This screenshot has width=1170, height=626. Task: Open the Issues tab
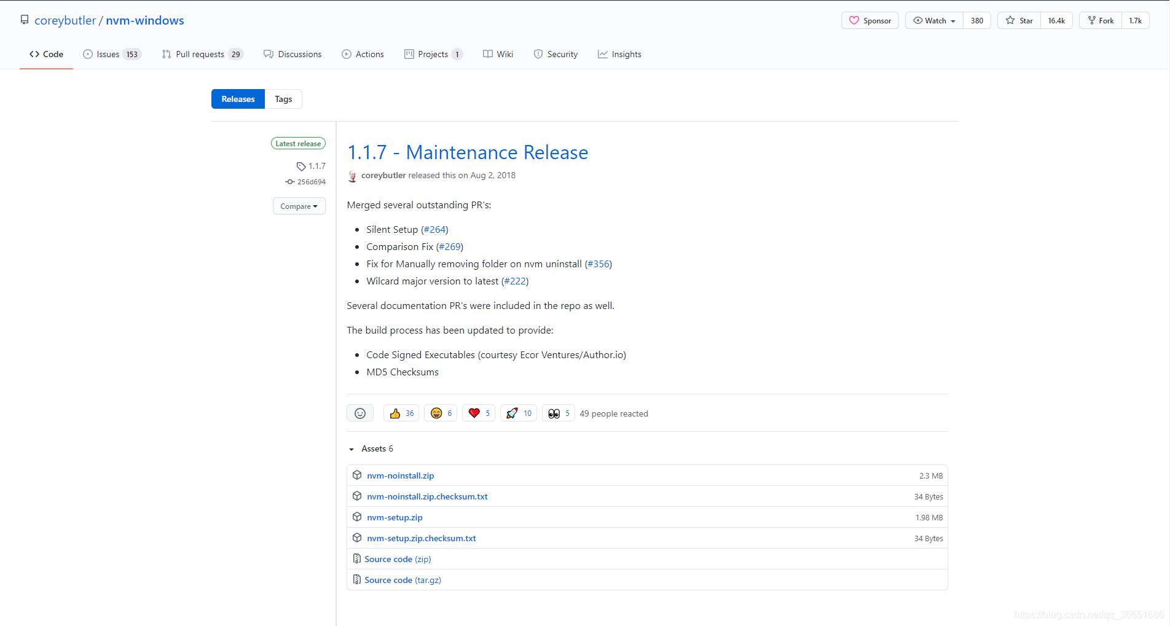point(112,54)
